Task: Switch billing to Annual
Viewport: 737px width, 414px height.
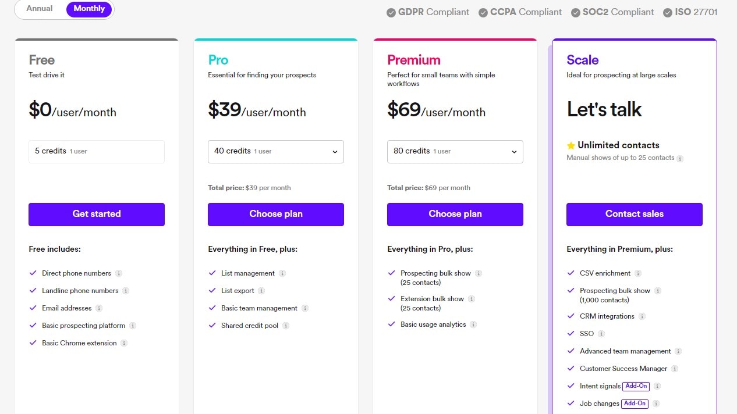Action: pos(39,9)
